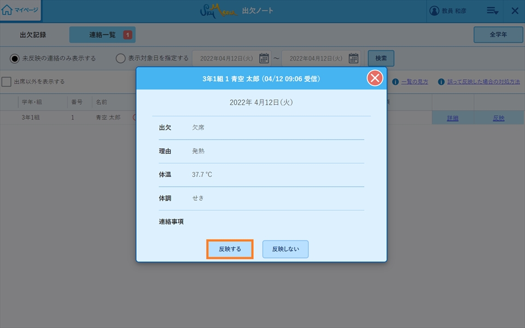Click the info icon beside 一覧の見方
525x328 pixels.
[x=395, y=82]
